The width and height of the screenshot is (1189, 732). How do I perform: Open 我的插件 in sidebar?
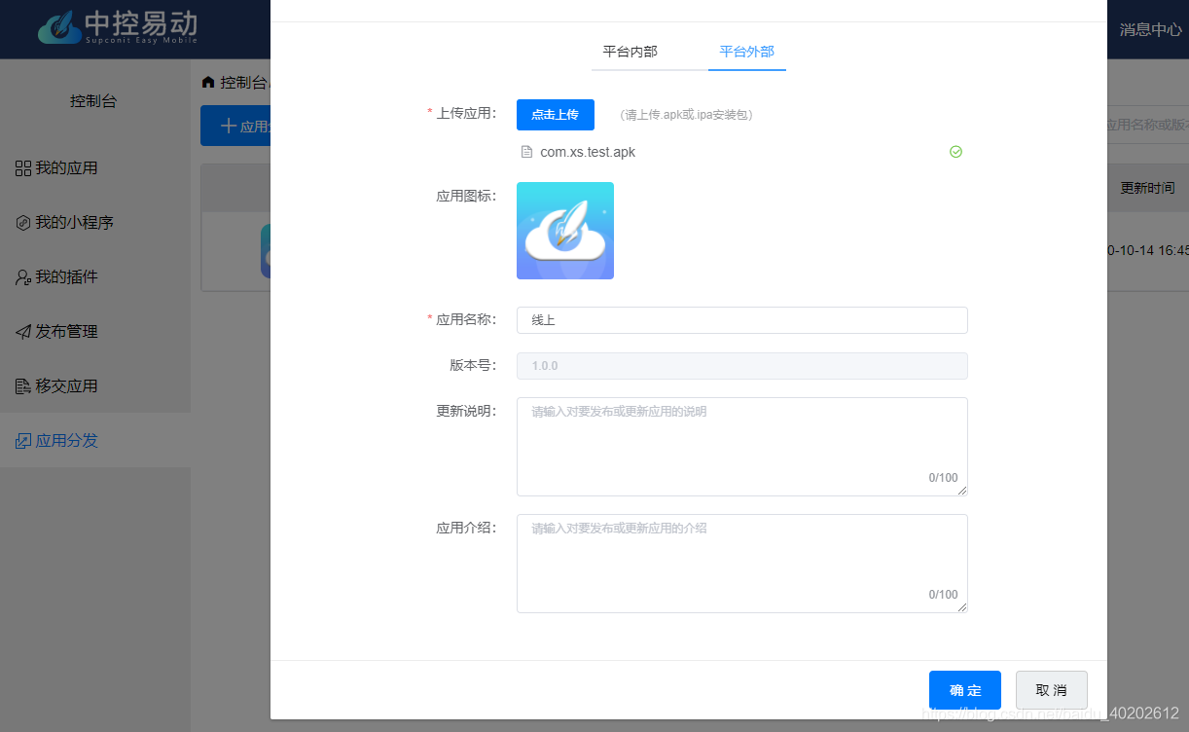[95, 277]
